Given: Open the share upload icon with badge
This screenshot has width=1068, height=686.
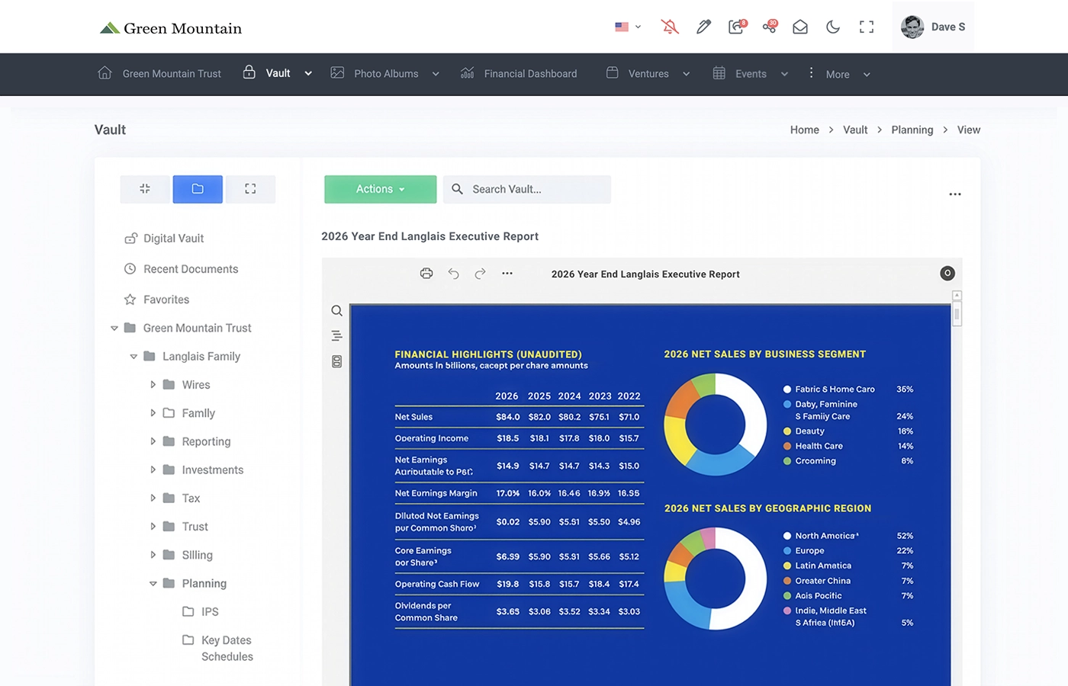Looking at the screenshot, I should point(737,27).
